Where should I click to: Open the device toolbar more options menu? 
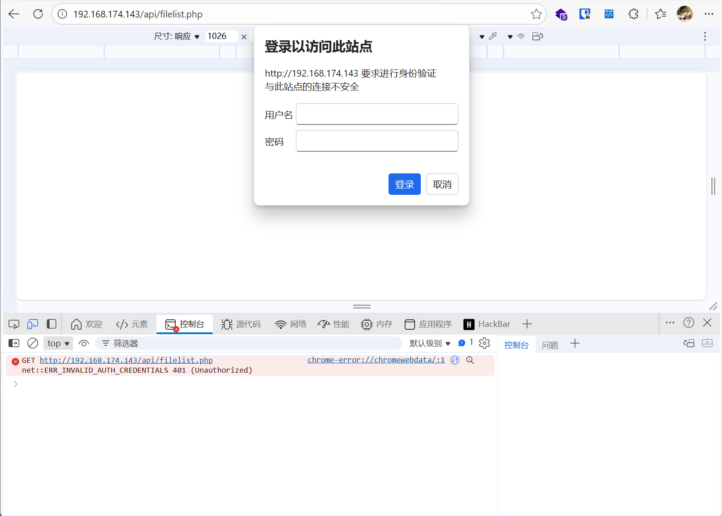pos(705,36)
